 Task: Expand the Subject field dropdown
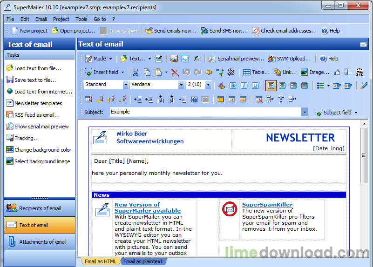[x=356, y=113]
